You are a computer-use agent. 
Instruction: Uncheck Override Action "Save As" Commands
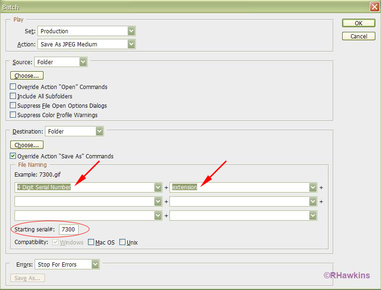(x=13, y=156)
